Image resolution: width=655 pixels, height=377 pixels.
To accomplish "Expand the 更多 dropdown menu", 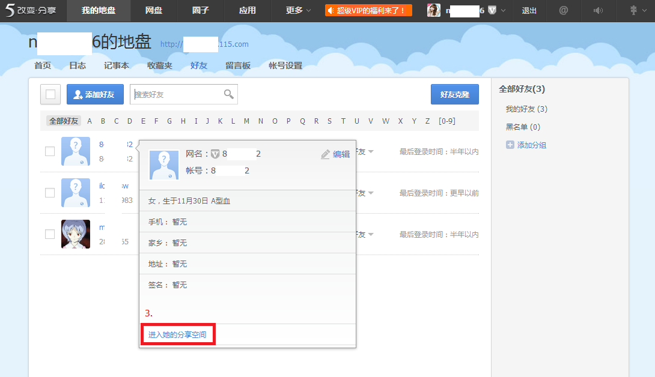I will [x=298, y=10].
